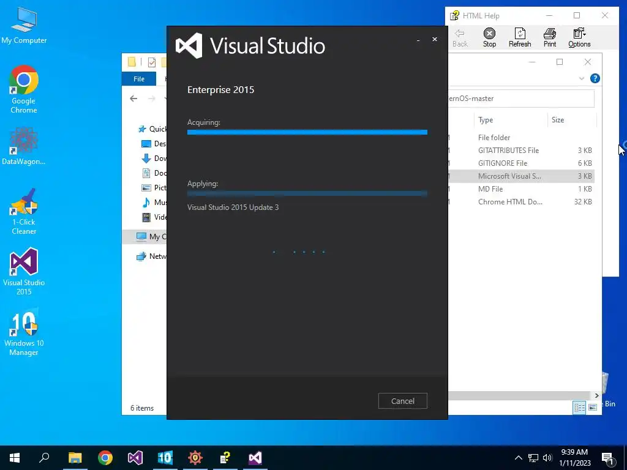Open first Visual Studio taskbar icon
This screenshot has height=470, width=627.
[x=135, y=458]
